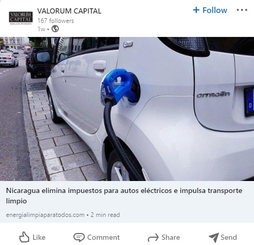254x245 pixels.
Task: Click the speech bubble Comment icon
Action: coord(79,237)
